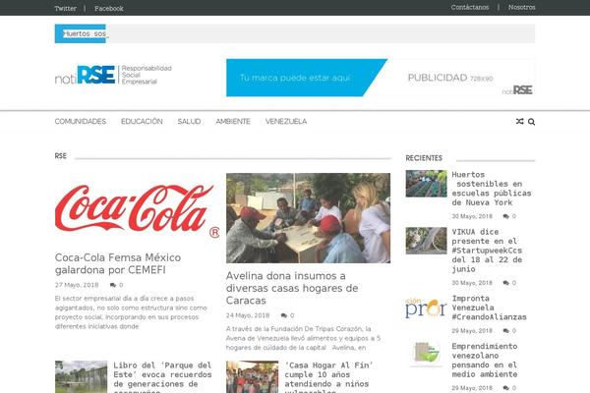Click '30 Mayo, 2018' under Huertos sostenibles

[472, 216]
